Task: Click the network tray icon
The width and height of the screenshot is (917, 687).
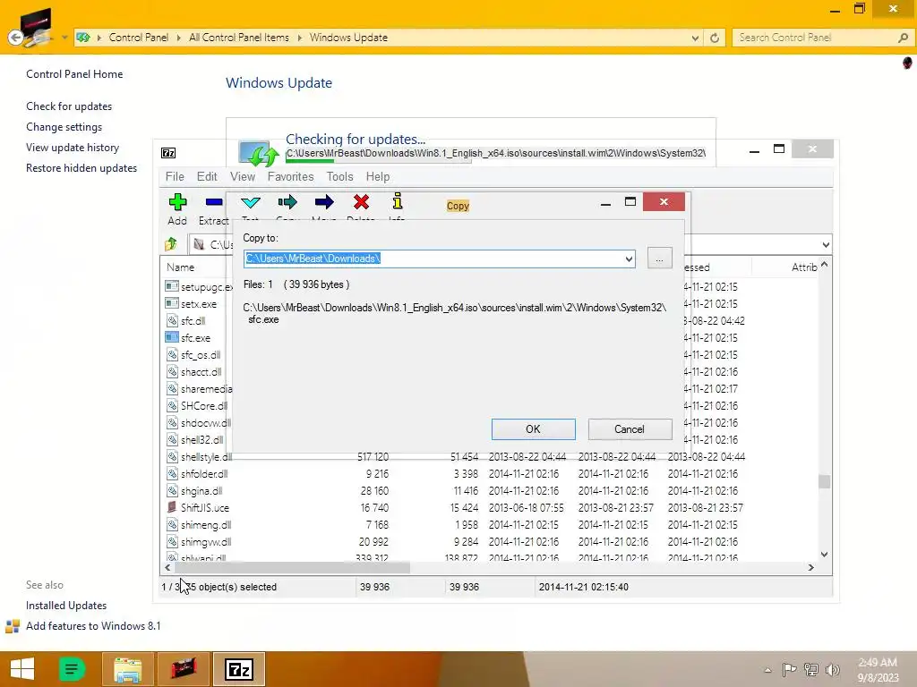Action: tap(811, 669)
